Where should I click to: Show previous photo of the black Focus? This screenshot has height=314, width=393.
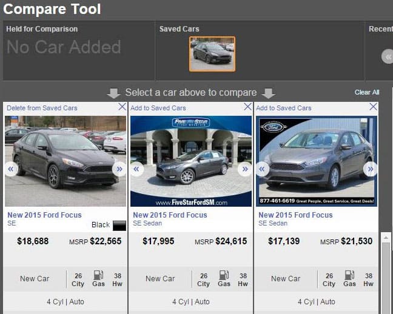click(11, 169)
